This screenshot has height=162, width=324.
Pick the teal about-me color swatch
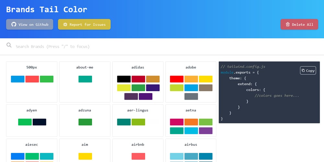point(85,79)
